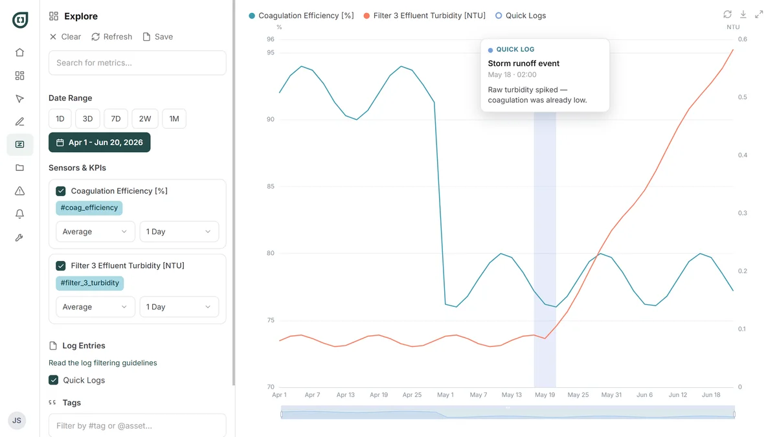Click the Log Entries section heading

84,346
